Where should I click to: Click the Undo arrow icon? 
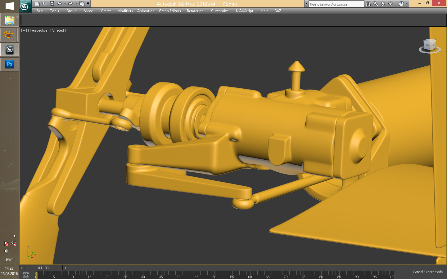coord(60,4)
